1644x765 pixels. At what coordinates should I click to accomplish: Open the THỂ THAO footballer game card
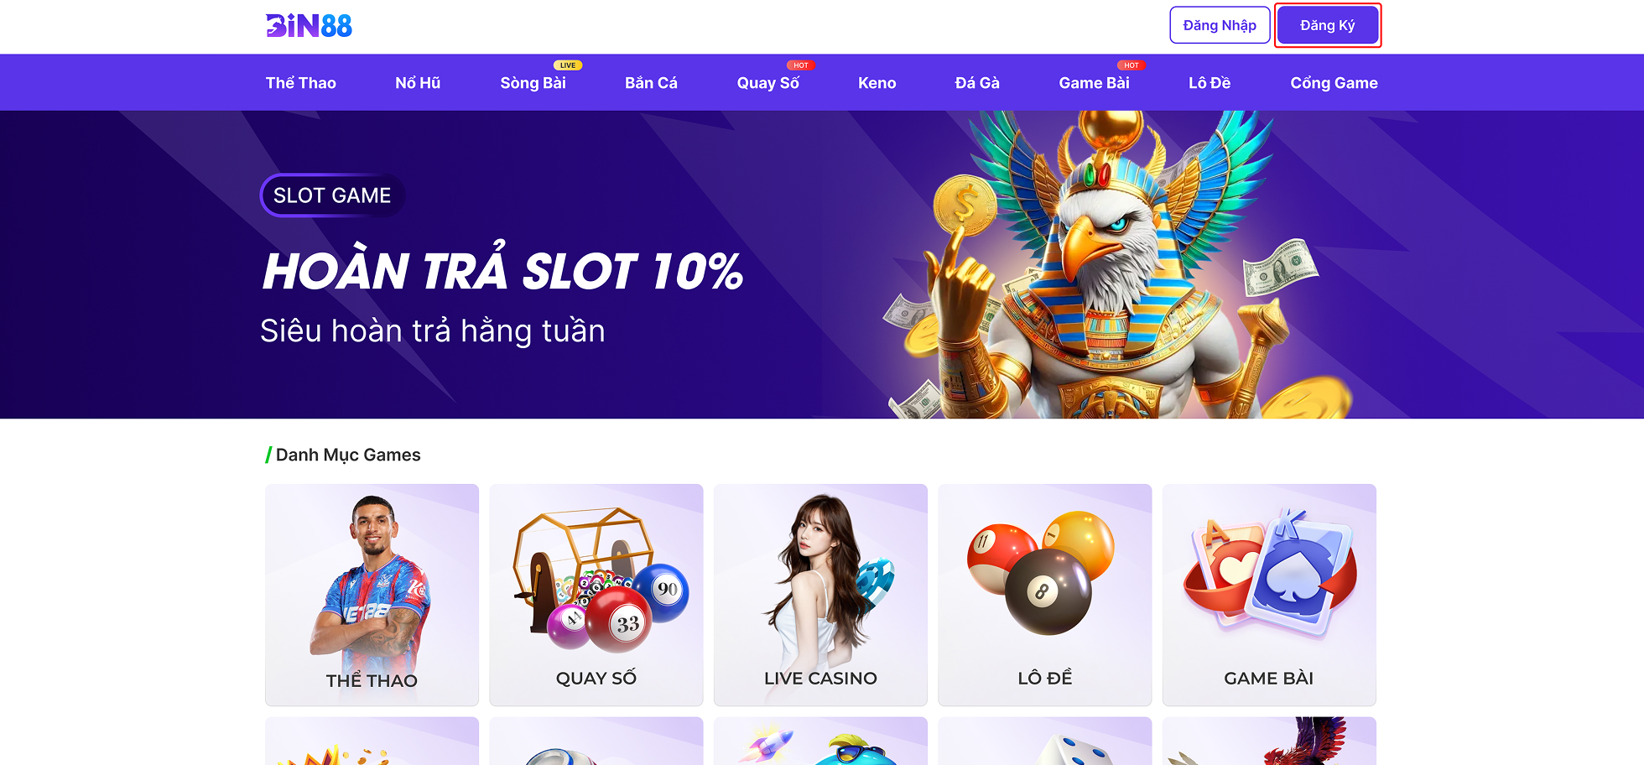tap(372, 595)
